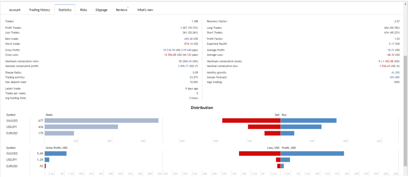408x177 pixels.
Task: Go to the Slippage tab
Action: (x=102, y=10)
